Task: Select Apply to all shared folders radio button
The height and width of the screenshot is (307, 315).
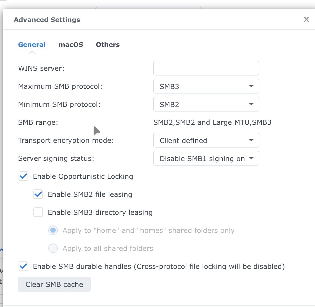Action: tap(53, 248)
